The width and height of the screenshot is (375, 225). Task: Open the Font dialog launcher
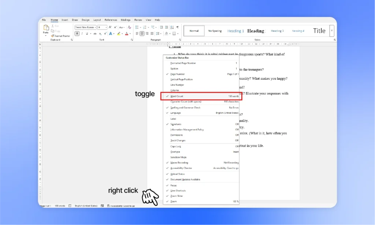[132, 40]
